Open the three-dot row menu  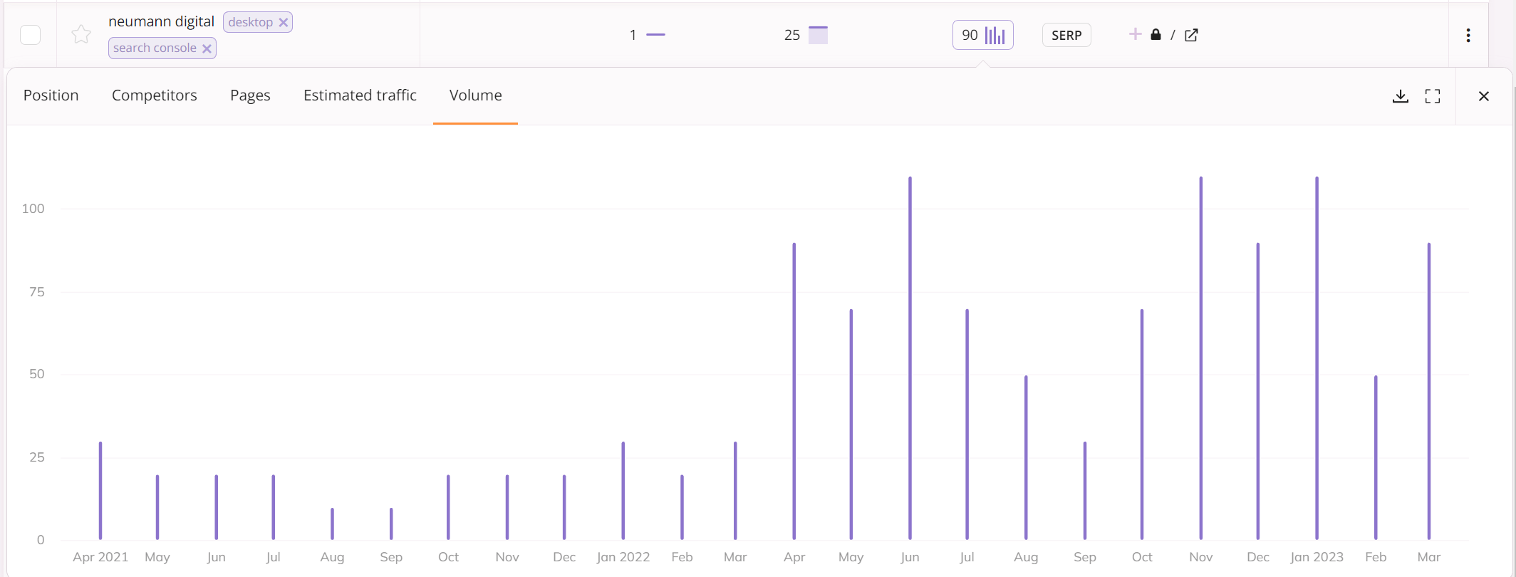[x=1468, y=35]
